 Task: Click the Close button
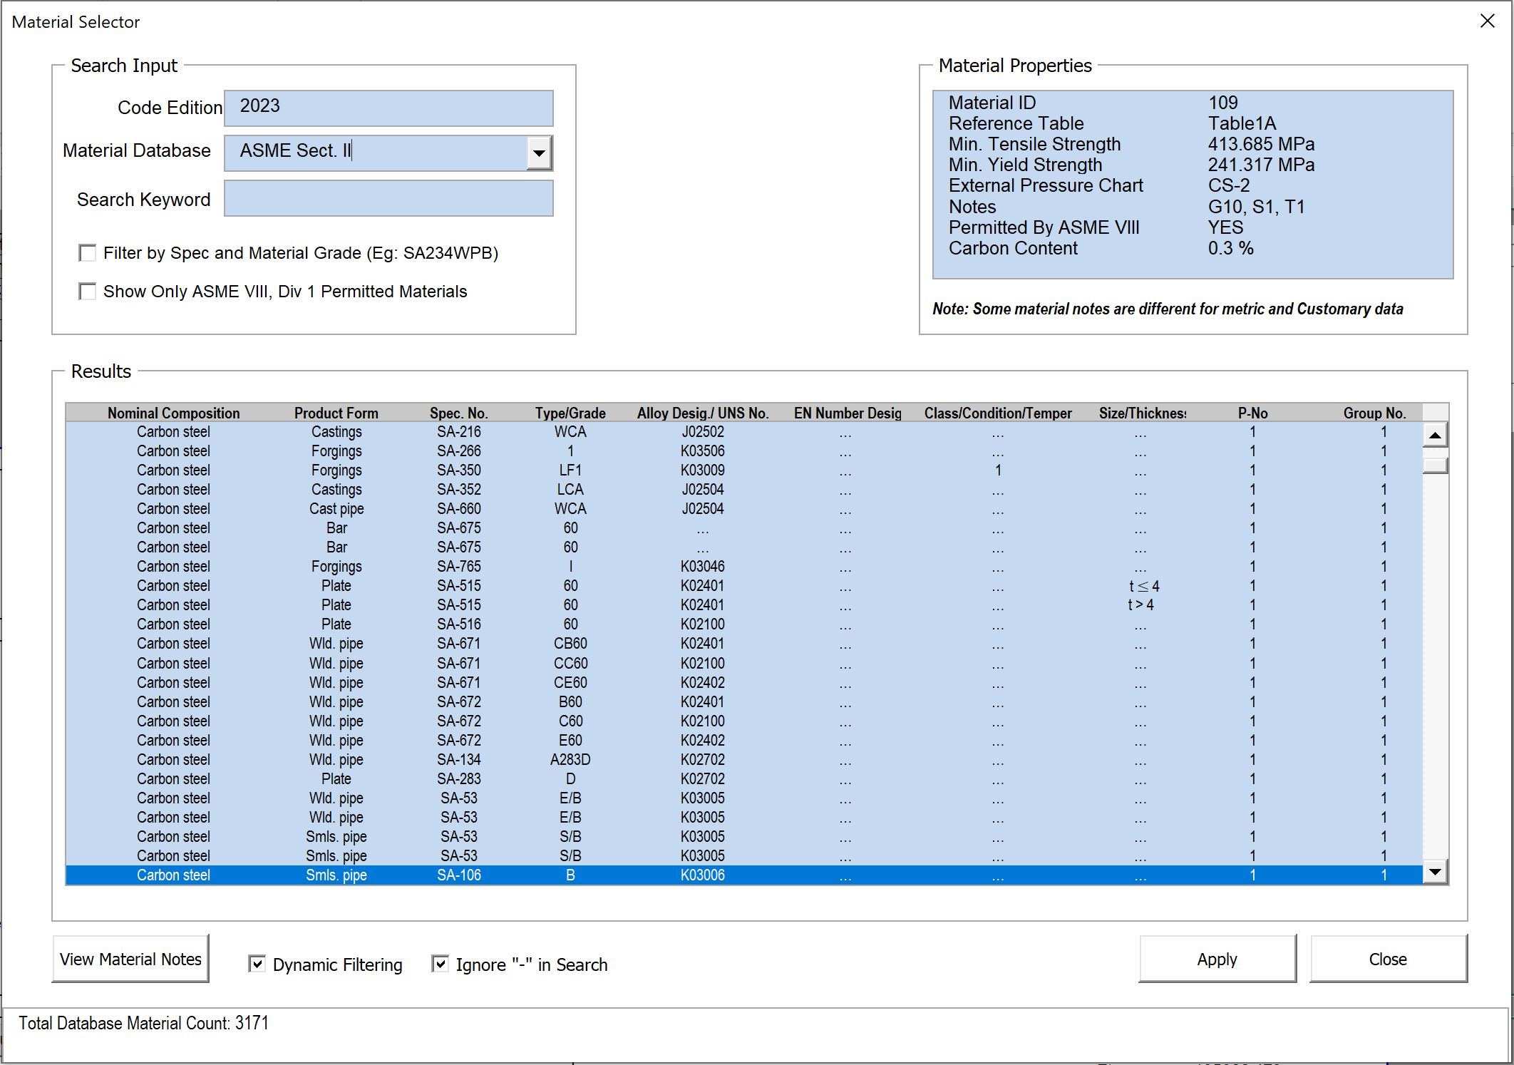point(1387,959)
